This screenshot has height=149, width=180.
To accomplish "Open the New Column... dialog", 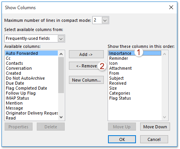I will (x=86, y=80).
